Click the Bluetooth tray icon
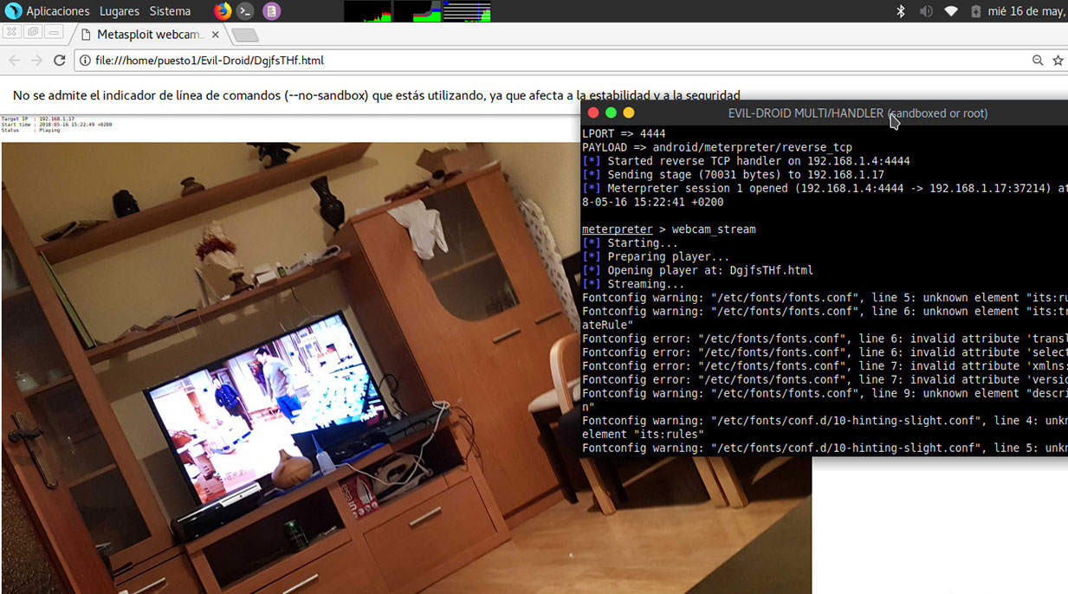The image size is (1068, 594). pos(901,11)
